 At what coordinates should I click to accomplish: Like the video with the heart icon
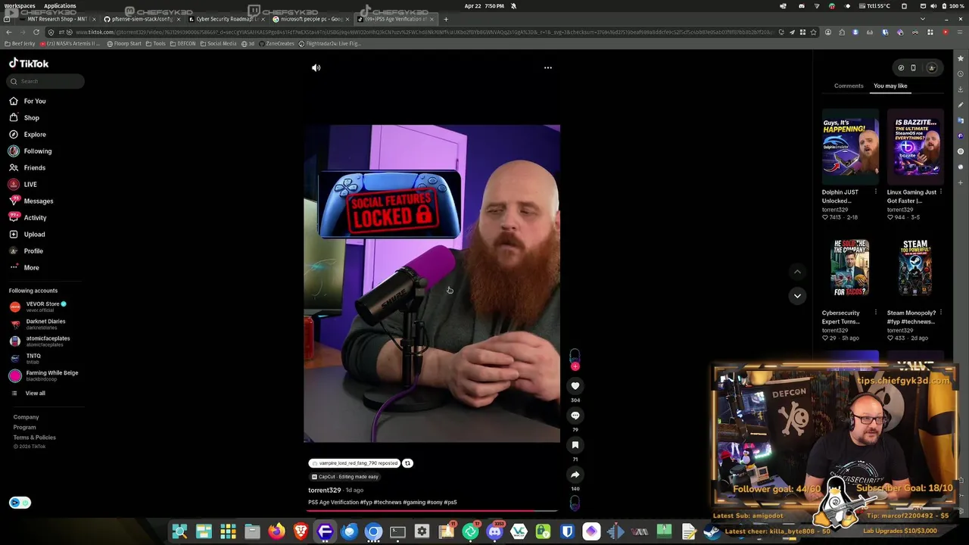point(575,386)
